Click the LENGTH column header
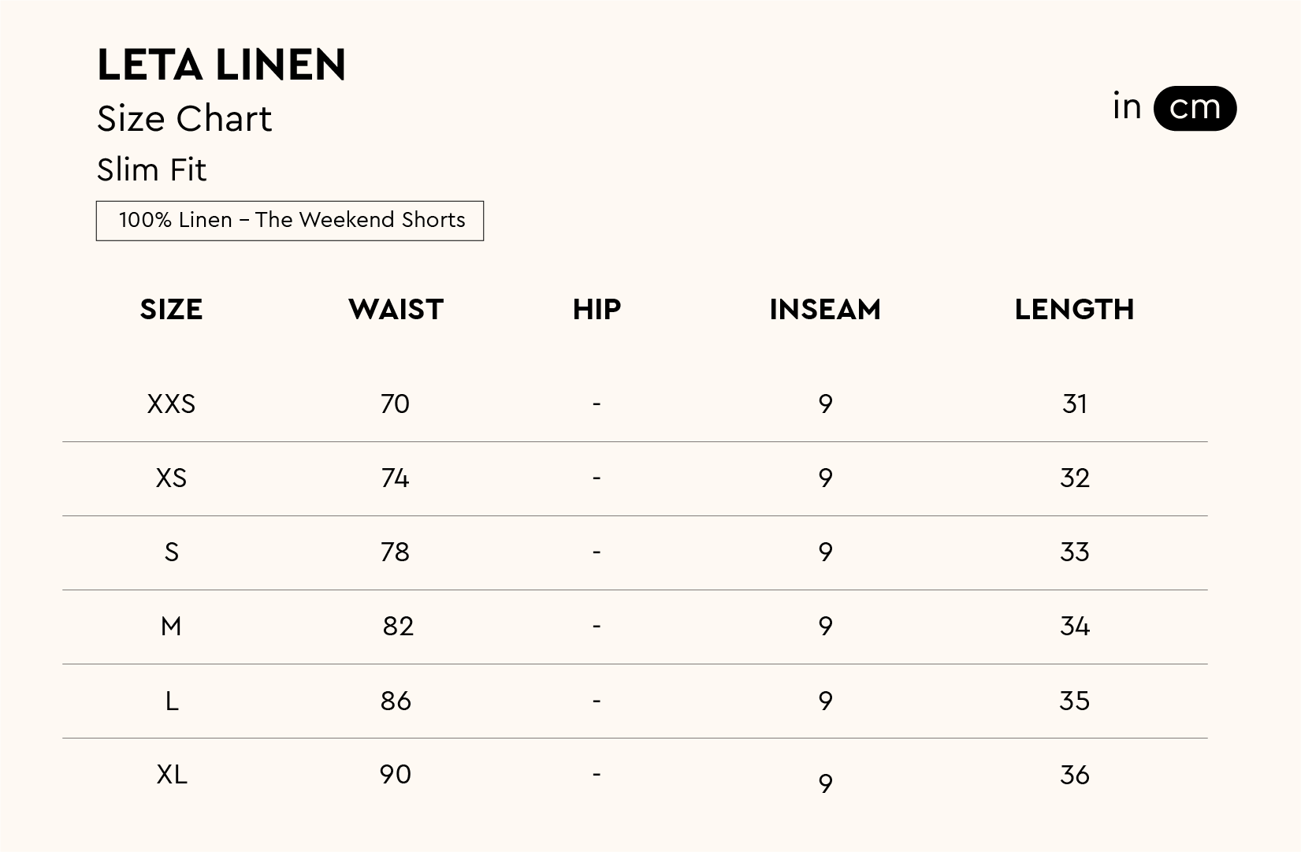The image size is (1301, 852). pos(1074,310)
